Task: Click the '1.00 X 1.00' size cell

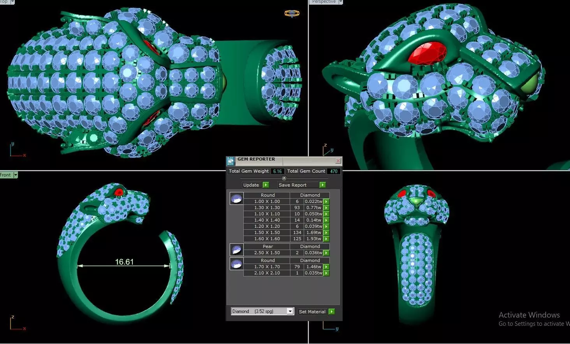Action: (267, 201)
